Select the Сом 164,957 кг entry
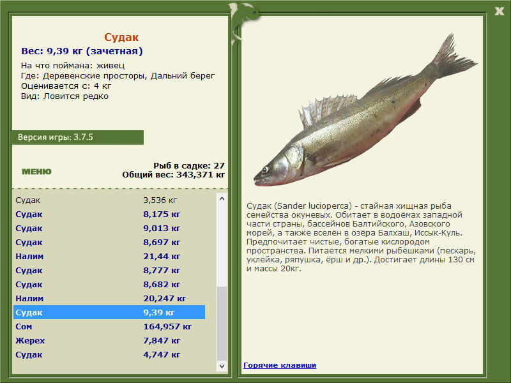 (x=109, y=327)
